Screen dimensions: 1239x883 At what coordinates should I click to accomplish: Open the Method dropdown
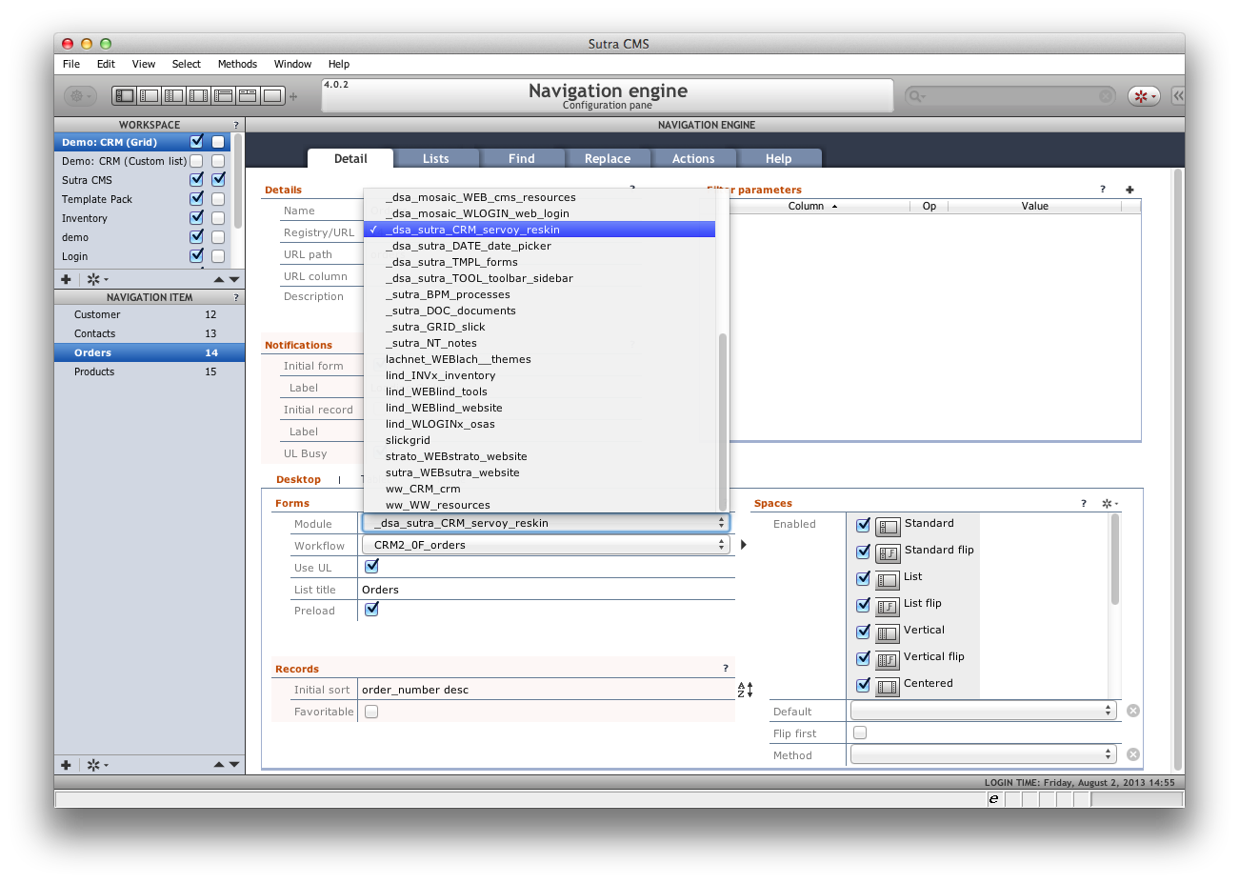[x=984, y=754]
